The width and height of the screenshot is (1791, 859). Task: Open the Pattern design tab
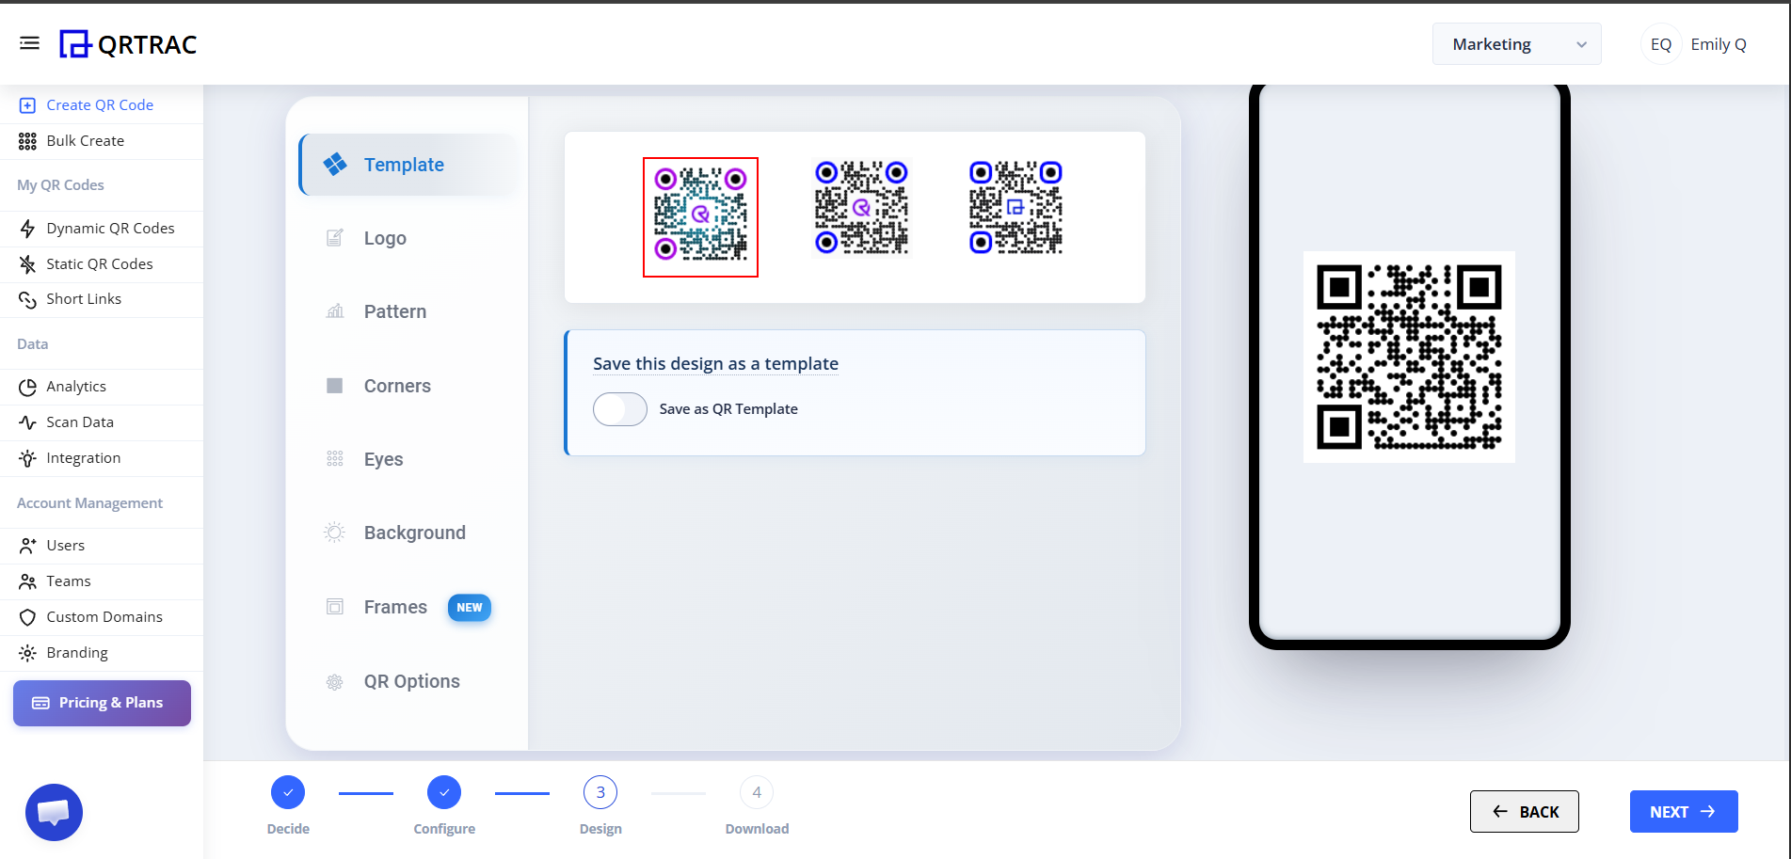408,311
